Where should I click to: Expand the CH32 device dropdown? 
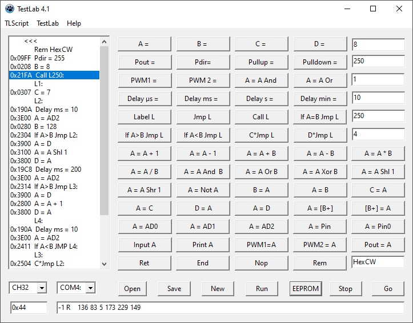click(x=41, y=288)
